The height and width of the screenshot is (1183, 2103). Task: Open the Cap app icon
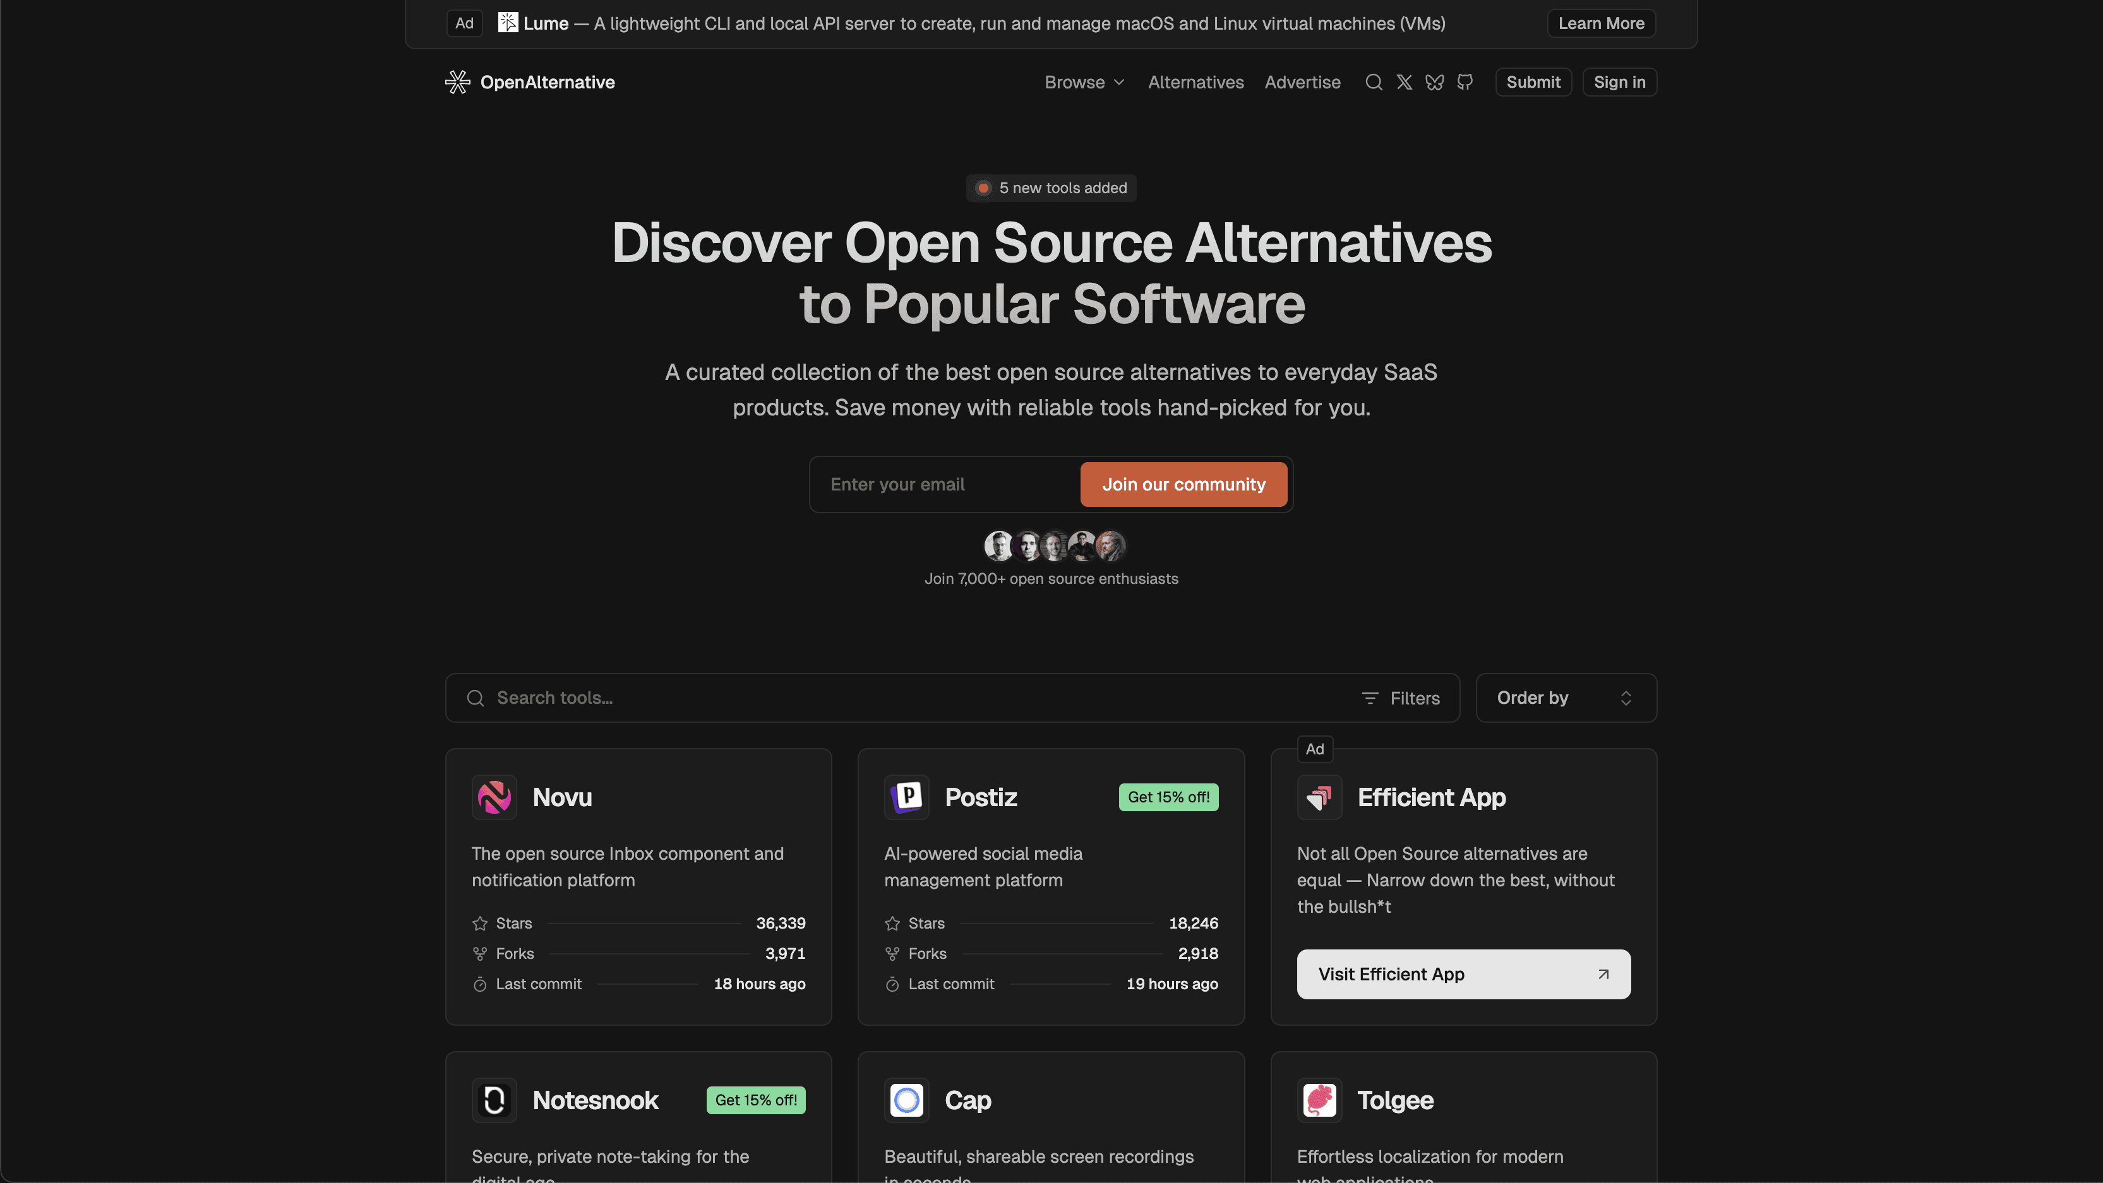[x=906, y=1100]
